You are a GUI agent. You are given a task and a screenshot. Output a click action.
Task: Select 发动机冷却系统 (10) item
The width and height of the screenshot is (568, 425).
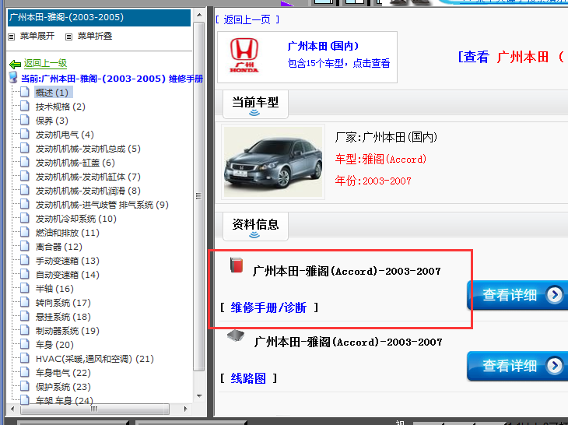(76, 219)
